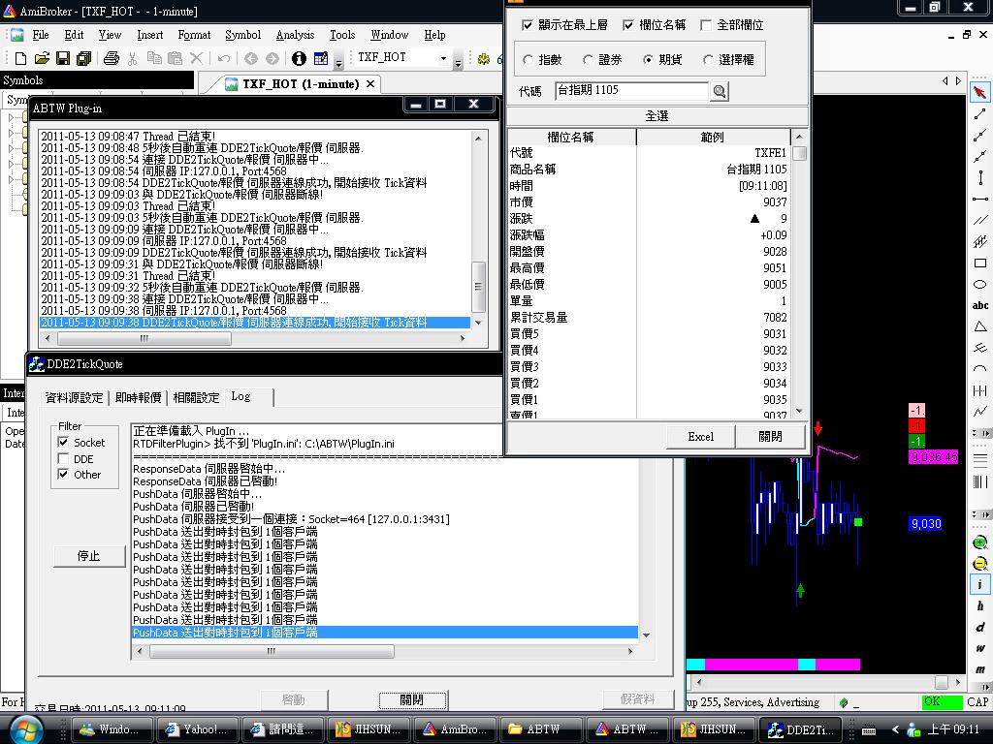Check the DDE filter checkbox
Image resolution: width=993 pixels, height=744 pixels.
point(63,458)
